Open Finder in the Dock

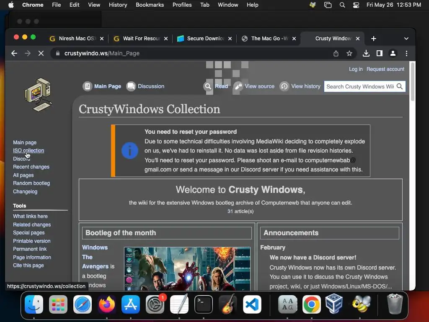34,304
